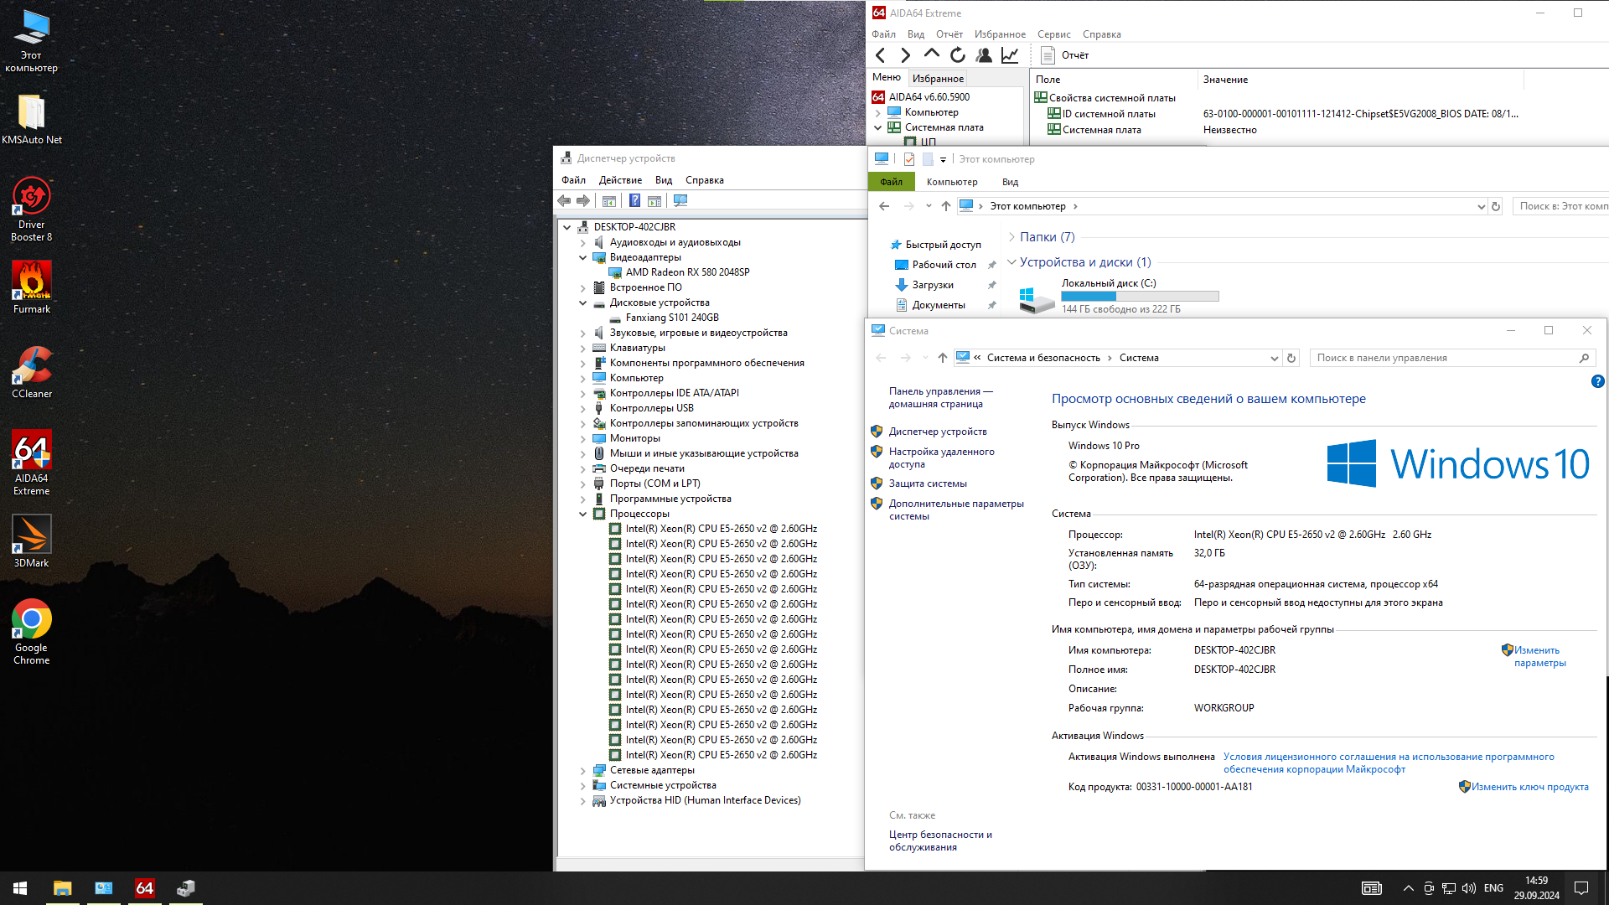Image resolution: width=1609 pixels, height=905 pixels.
Task: Launch 3DMark desktop shortcut
Action: (32, 541)
